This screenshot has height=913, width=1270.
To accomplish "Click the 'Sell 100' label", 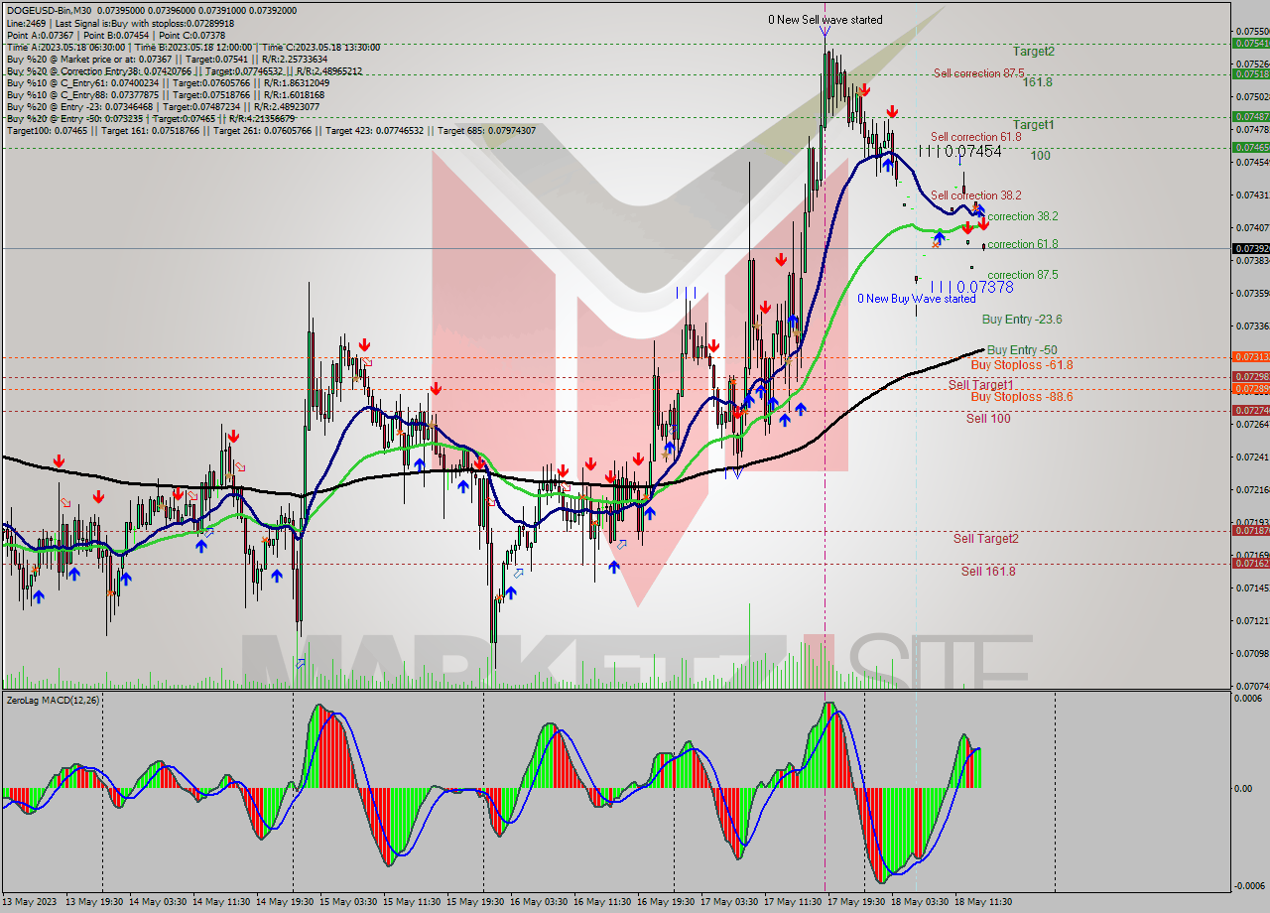I will click(x=988, y=419).
